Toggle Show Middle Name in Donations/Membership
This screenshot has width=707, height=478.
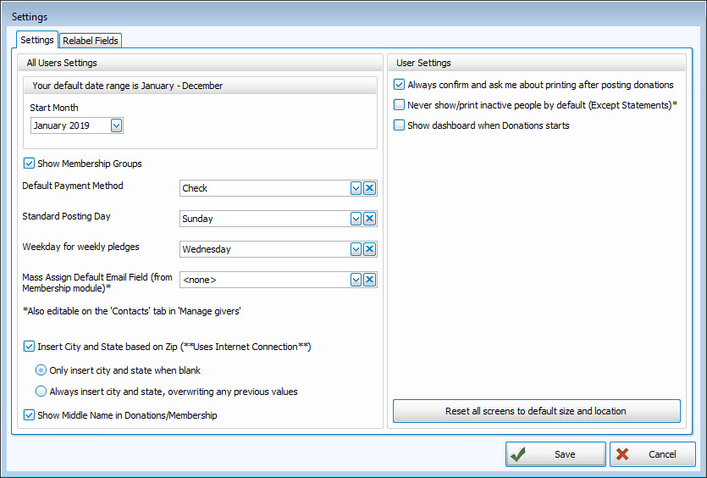click(29, 415)
